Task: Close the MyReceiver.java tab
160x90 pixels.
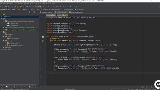Action: pos(67,12)
